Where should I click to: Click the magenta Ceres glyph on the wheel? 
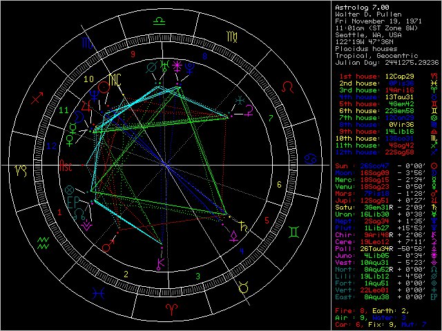tap(249, 110)
